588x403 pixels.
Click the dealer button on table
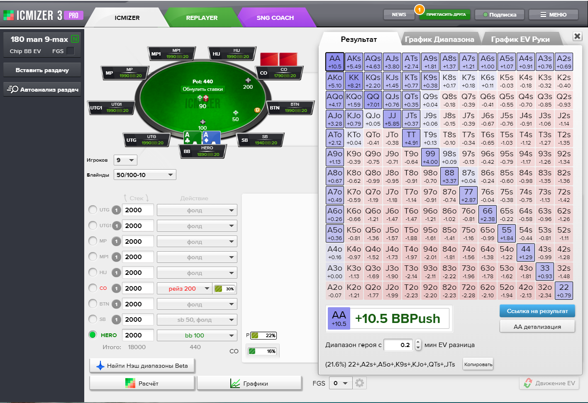point(257,110)
